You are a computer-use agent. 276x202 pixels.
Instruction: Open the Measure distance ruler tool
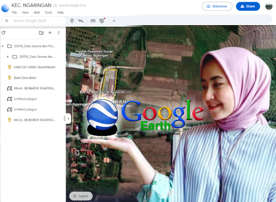click(x=93, y=21)
